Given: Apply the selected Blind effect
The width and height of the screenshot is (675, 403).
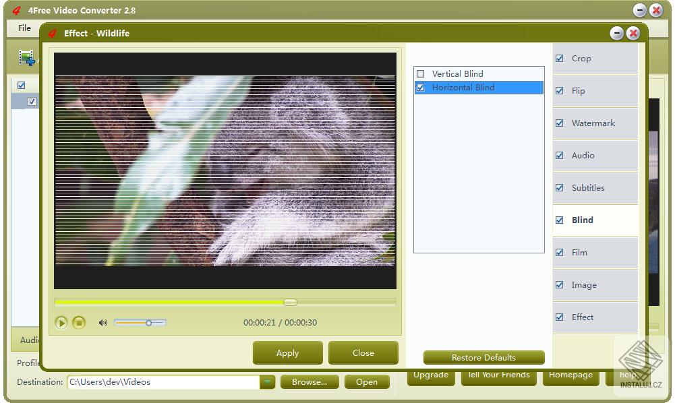Looking at the screenshot, I should pos(287,352).
